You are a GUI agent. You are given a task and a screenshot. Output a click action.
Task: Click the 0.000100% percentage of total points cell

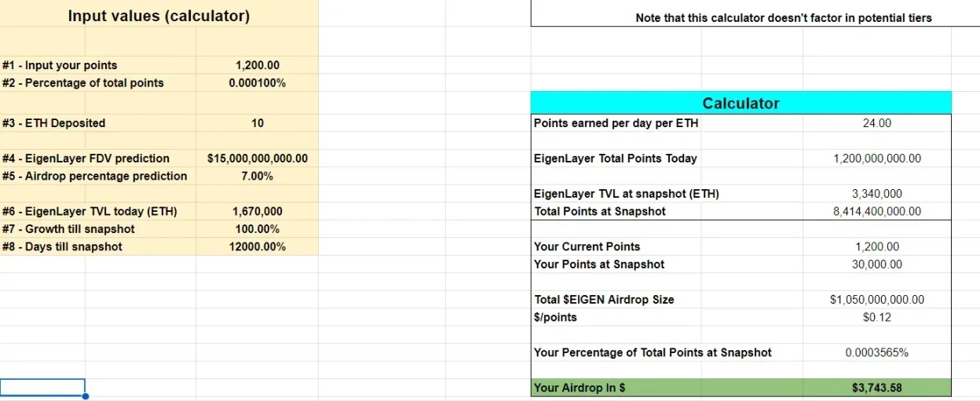point(257,82)
